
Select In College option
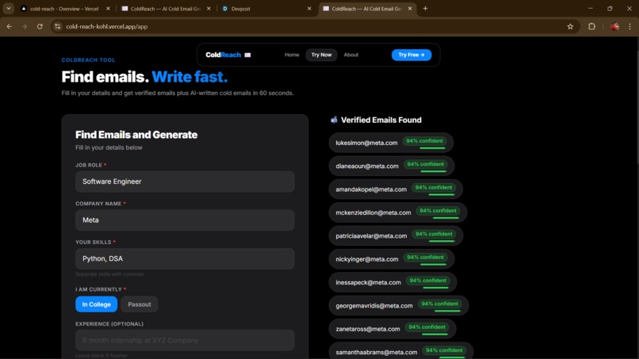point(96,304)
